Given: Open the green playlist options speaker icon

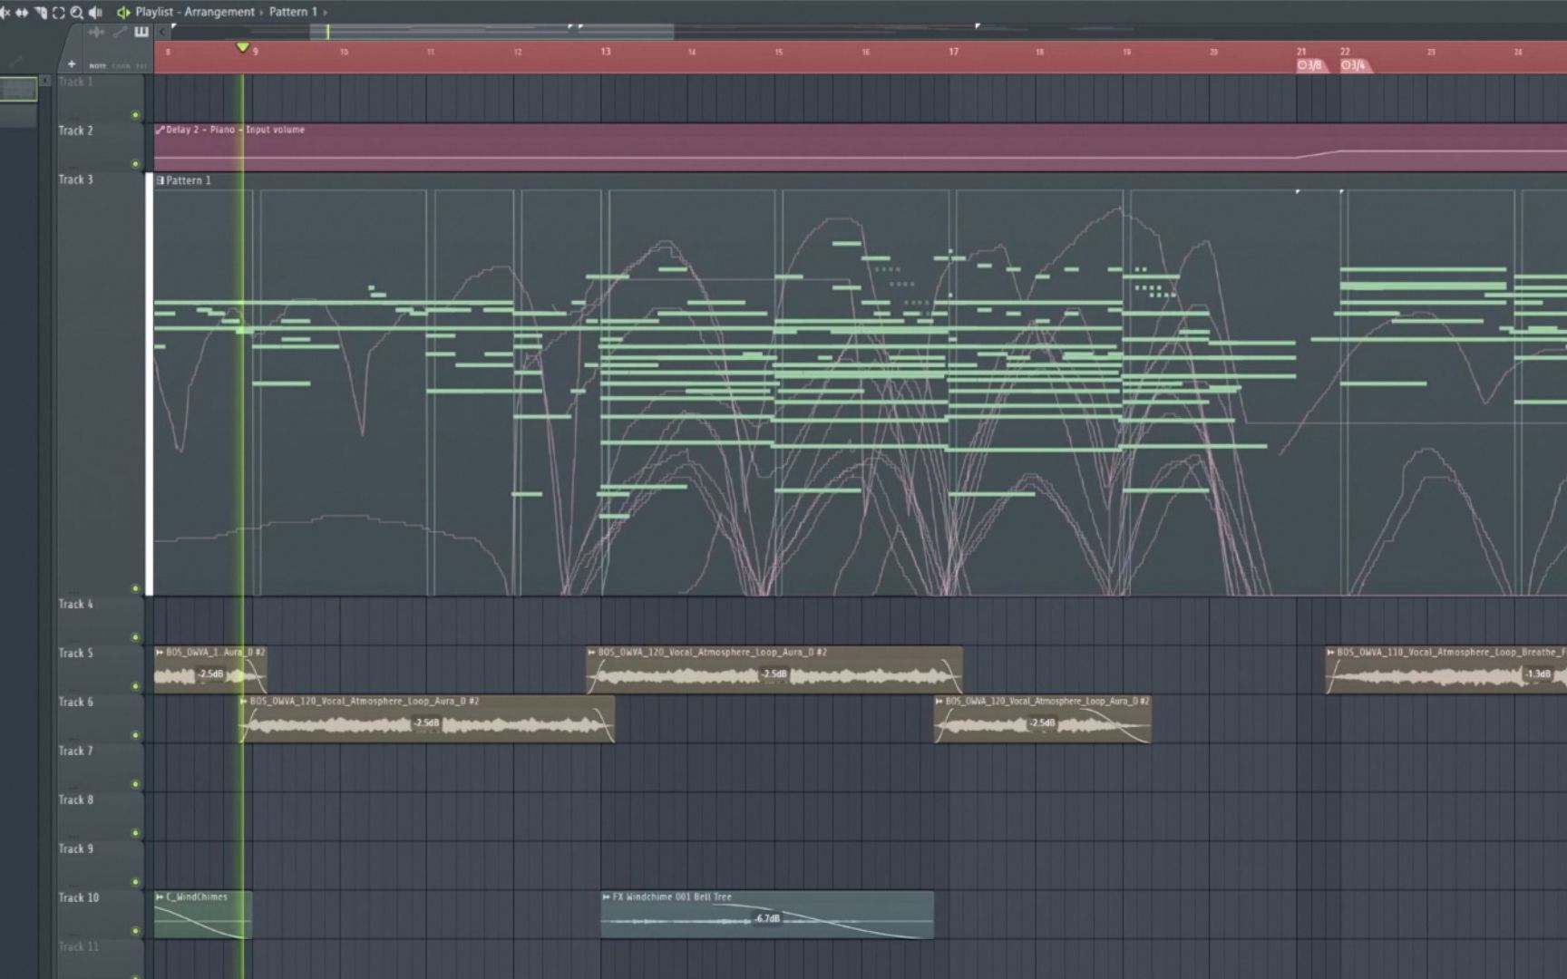Looking at the screenshot, I should (x=123, y=13).
